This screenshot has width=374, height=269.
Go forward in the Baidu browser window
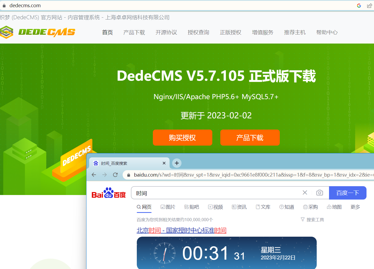pos(104,175)
